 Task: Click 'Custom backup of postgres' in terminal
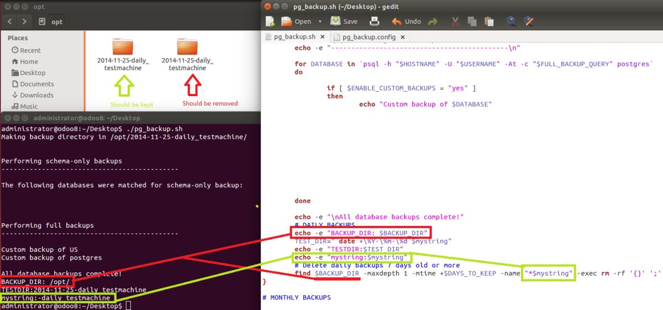51,258
